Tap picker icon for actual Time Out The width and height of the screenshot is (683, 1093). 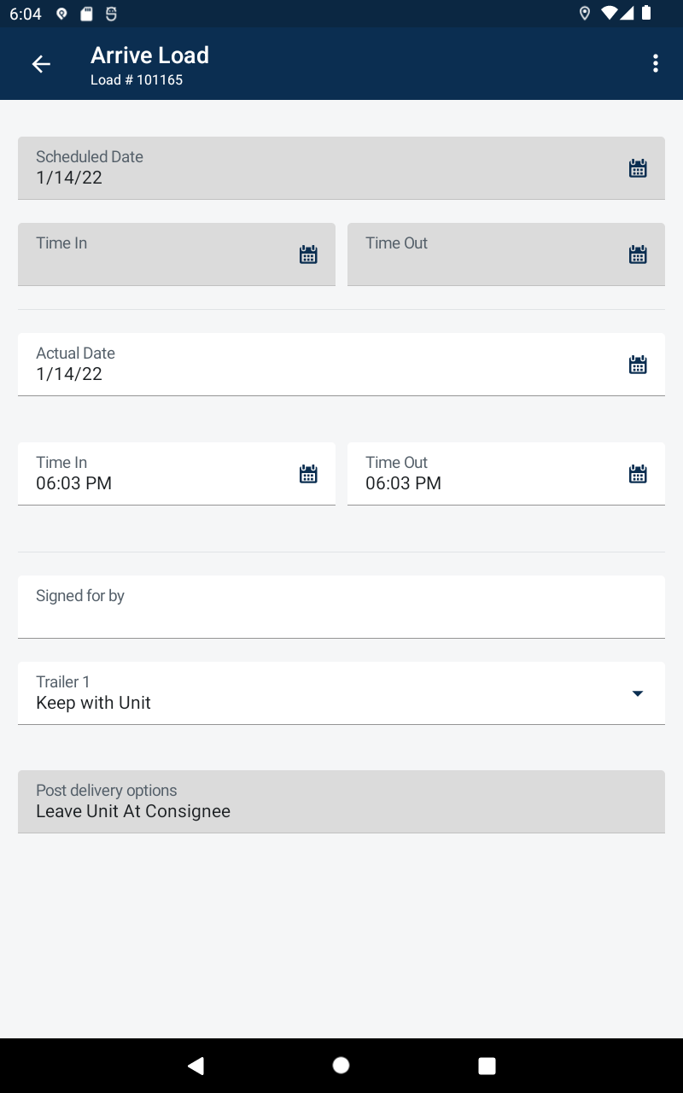coord(638,474)
